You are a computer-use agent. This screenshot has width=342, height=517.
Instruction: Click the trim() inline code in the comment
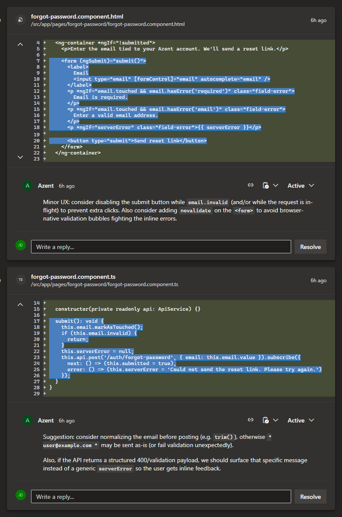[224, 437]
